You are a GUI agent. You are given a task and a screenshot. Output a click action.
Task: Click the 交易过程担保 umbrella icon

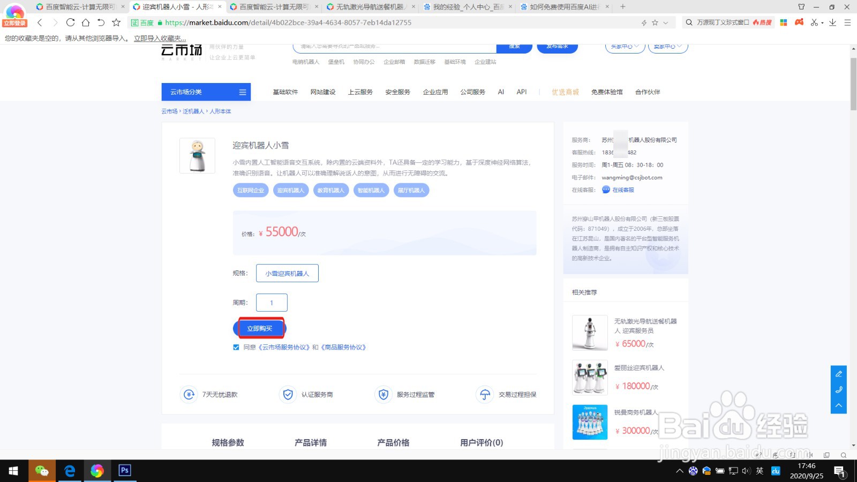pyautogui.click(x=485, y=395)
